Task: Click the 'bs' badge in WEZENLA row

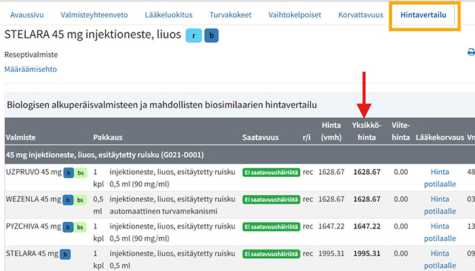Action: 80,200
